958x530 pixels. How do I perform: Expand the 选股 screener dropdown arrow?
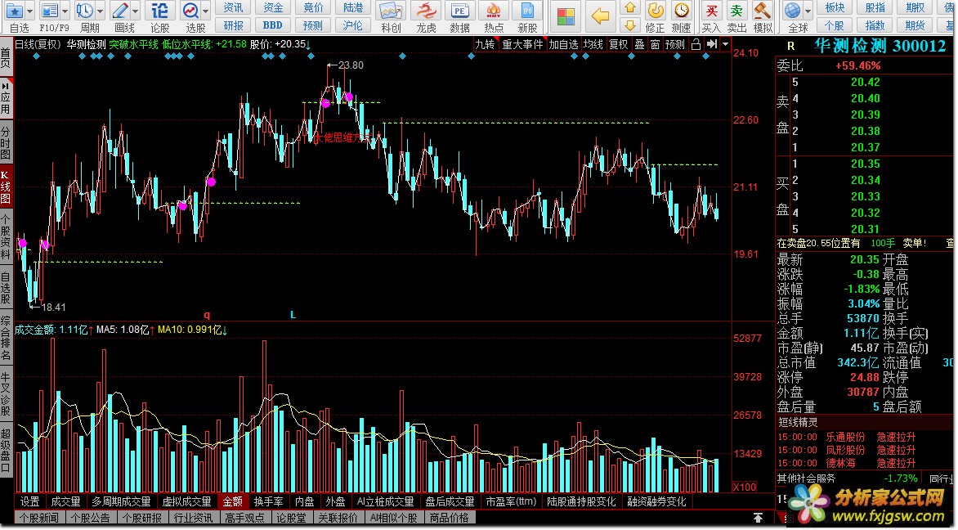click(206, 11)
